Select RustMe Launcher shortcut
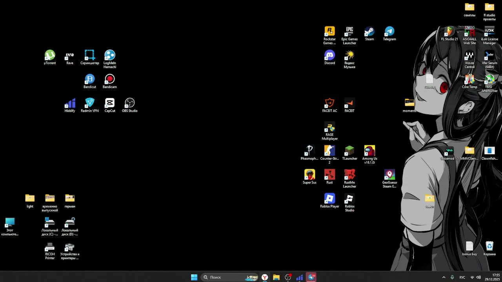Screen dimensions: 502x282 [349, 179]
